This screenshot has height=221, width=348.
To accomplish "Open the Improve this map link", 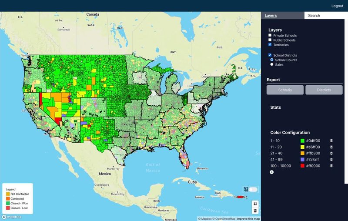I will tap(248, 219).
